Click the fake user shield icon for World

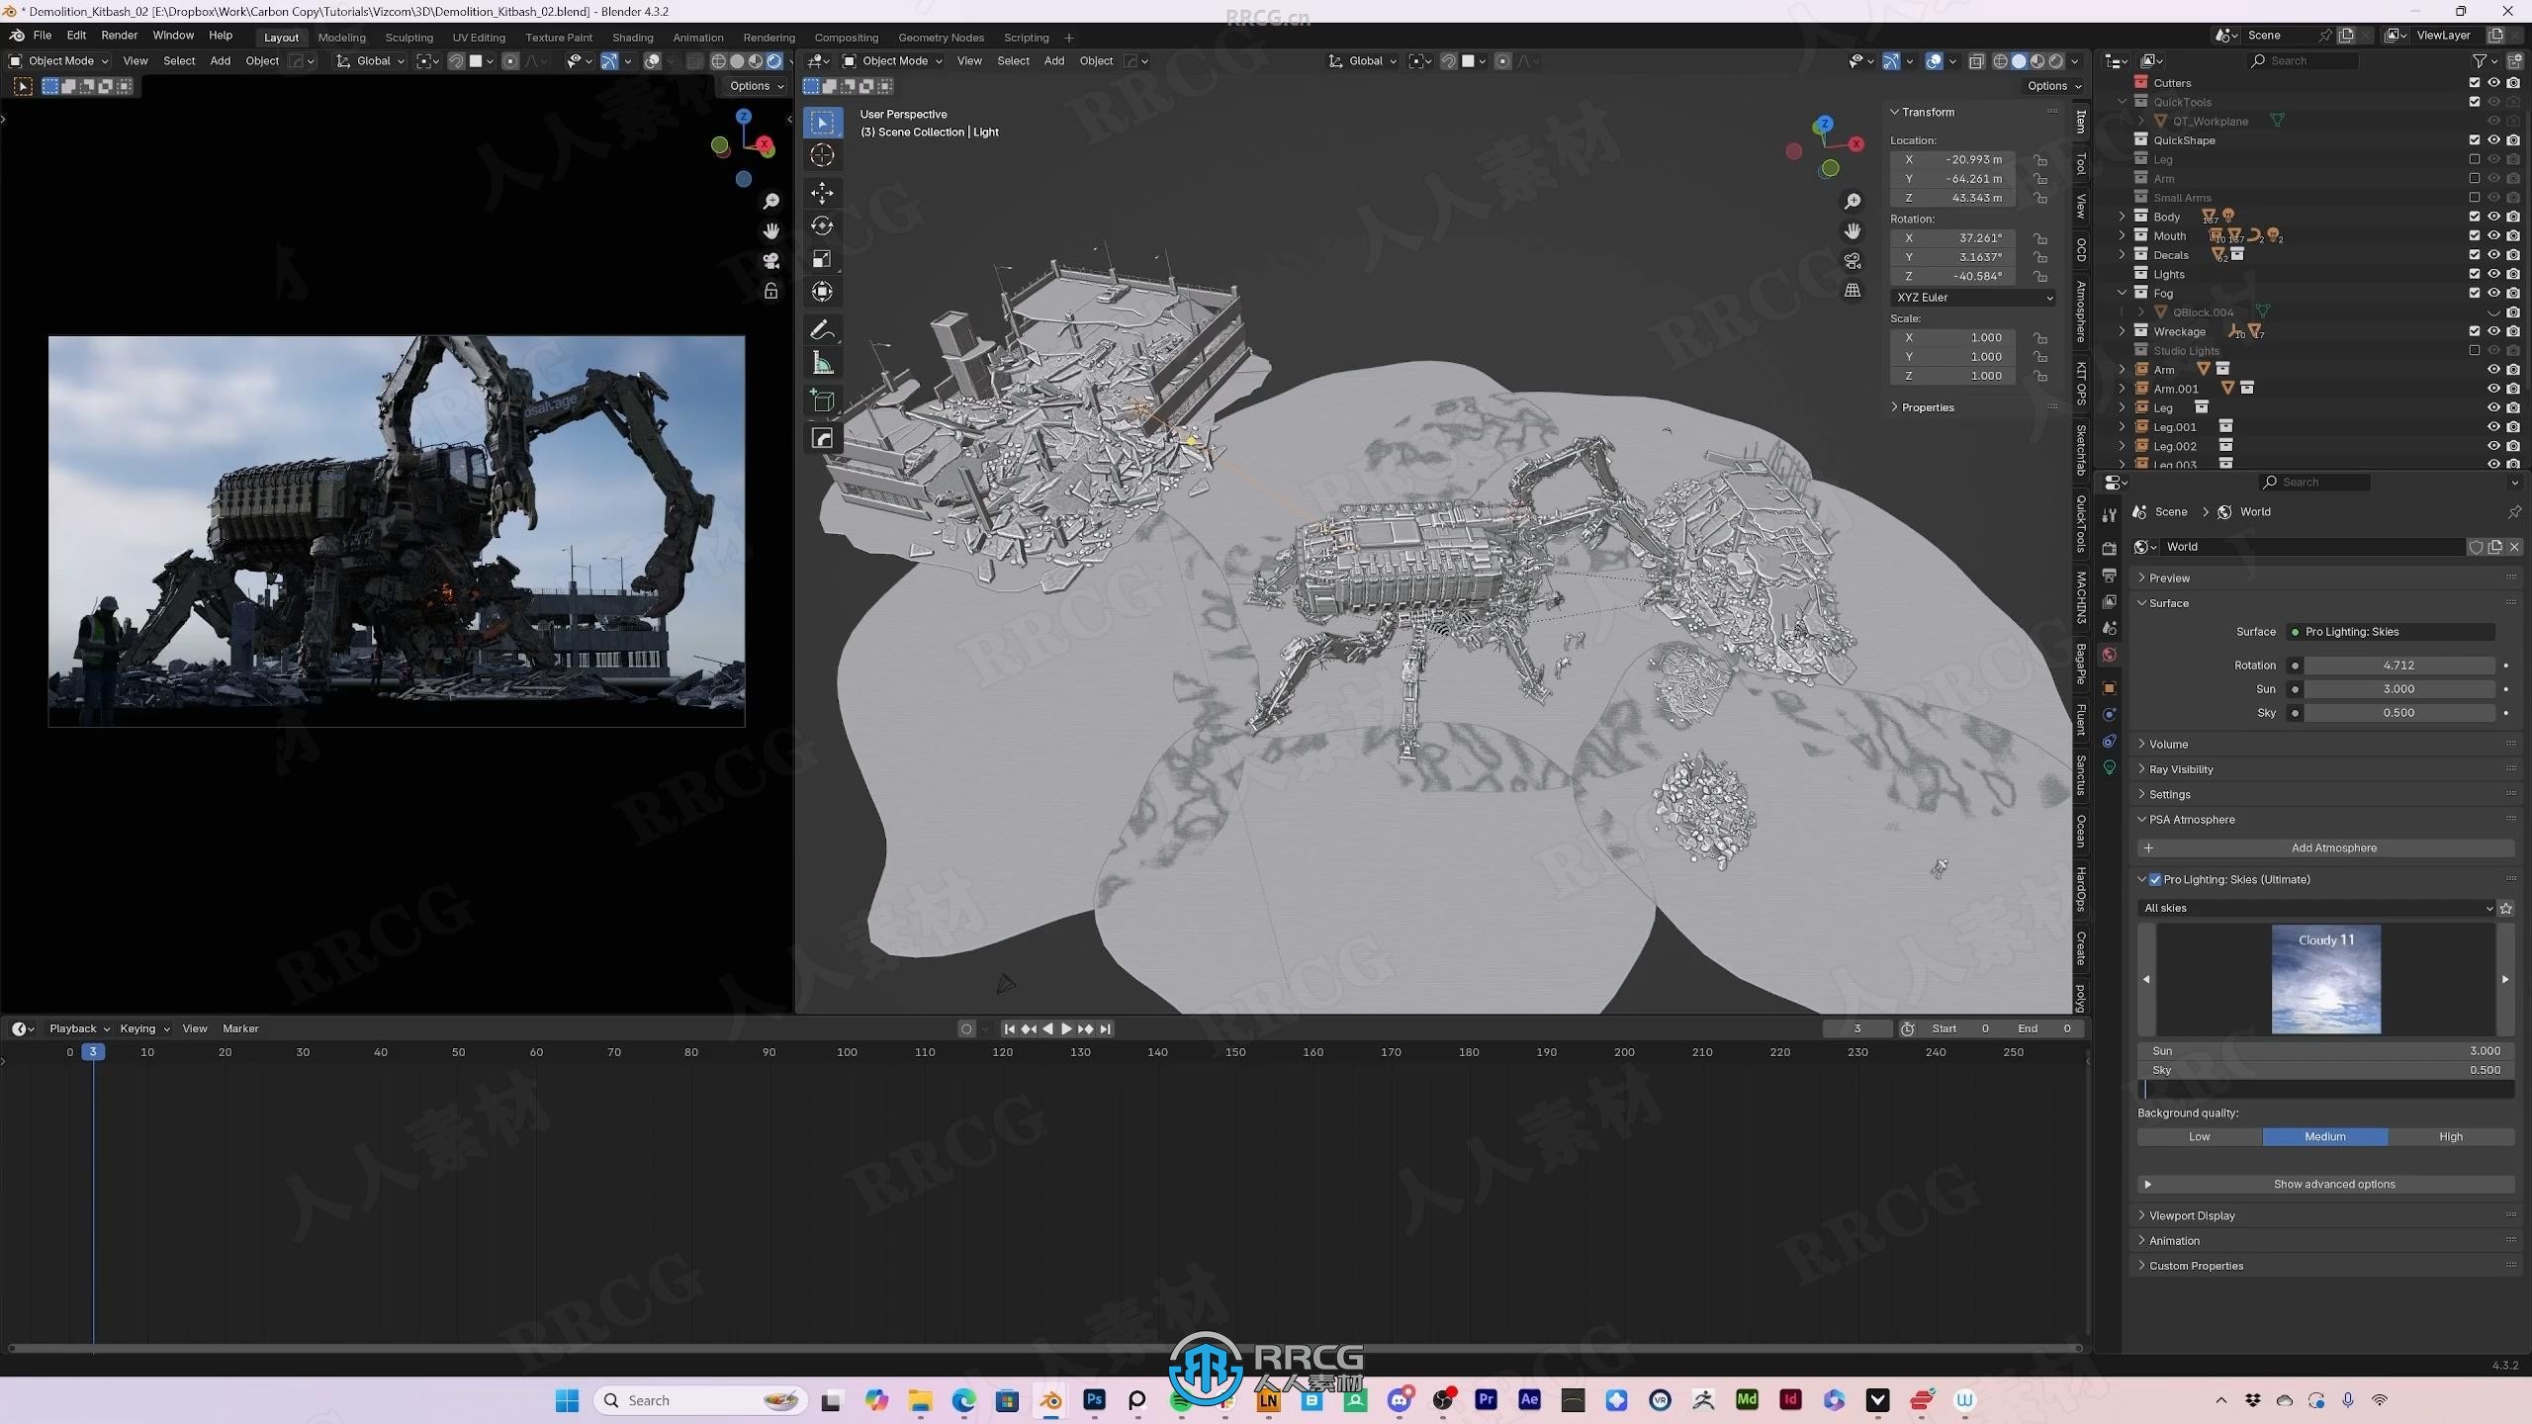point(2476,547)
